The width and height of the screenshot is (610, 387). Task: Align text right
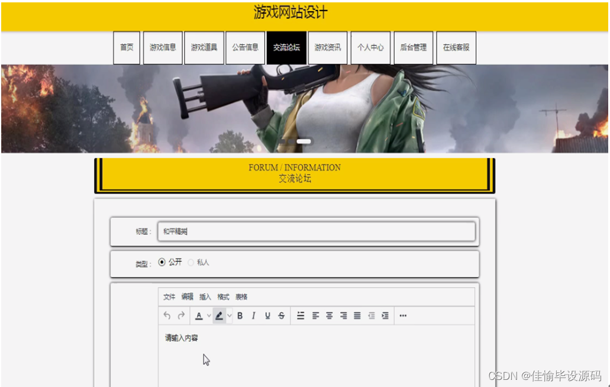(x=344, y=315)
